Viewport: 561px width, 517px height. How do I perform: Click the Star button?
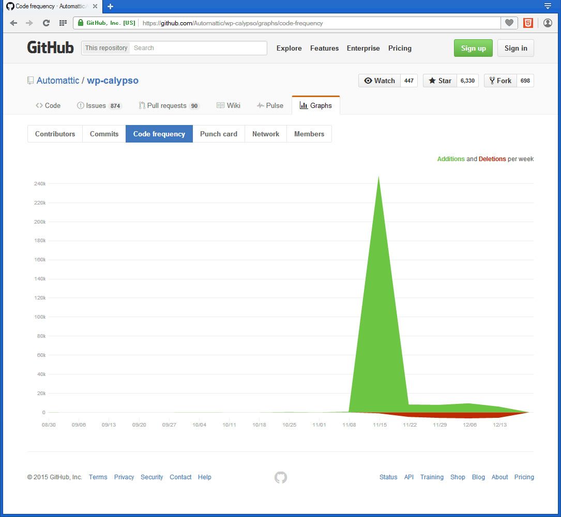pyautogui.click(x=439, y=81)
